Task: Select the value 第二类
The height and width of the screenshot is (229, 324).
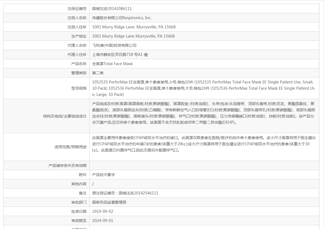Action: click(x=98, y=73)
